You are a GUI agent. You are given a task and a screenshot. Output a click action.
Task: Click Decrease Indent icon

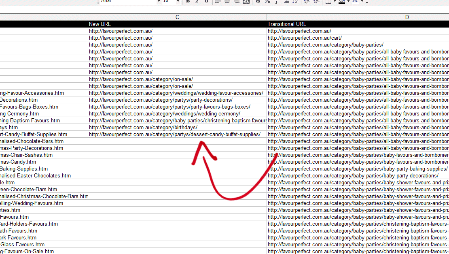[307, 2]
